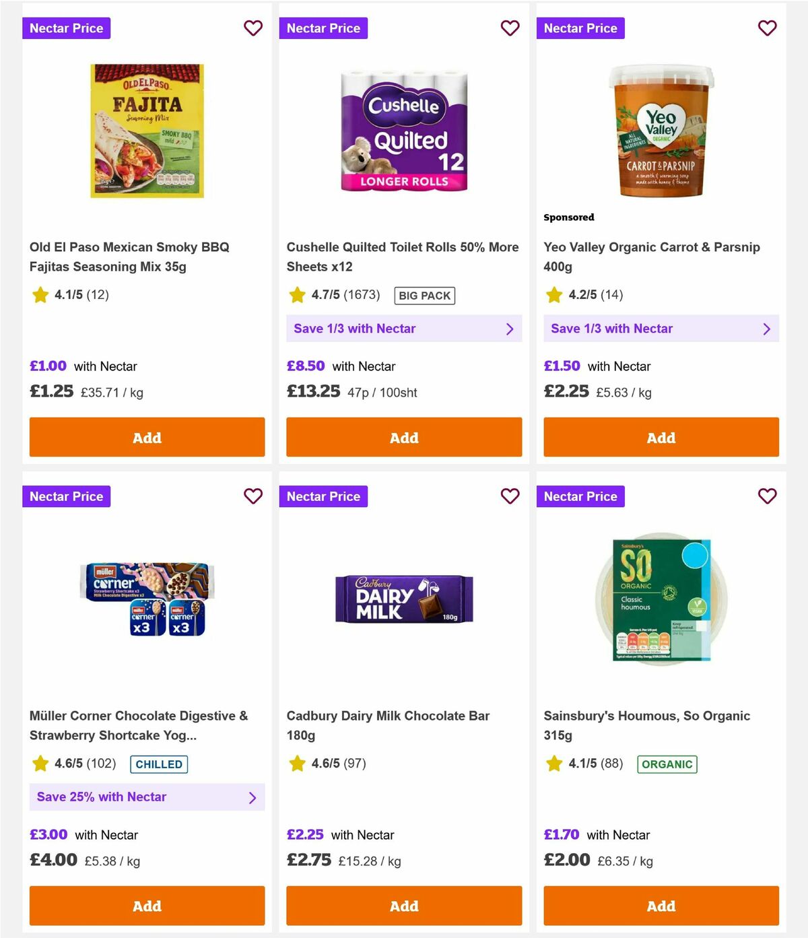
Task: Favourite Sainsbury's So Organic Houmous
Action: [768, 496]
